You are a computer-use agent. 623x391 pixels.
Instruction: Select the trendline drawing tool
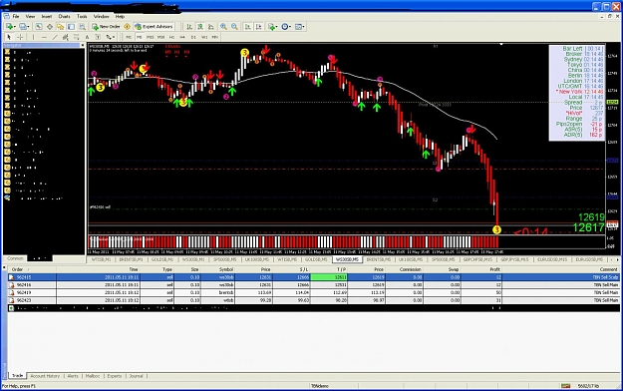[x=55, y=37]
